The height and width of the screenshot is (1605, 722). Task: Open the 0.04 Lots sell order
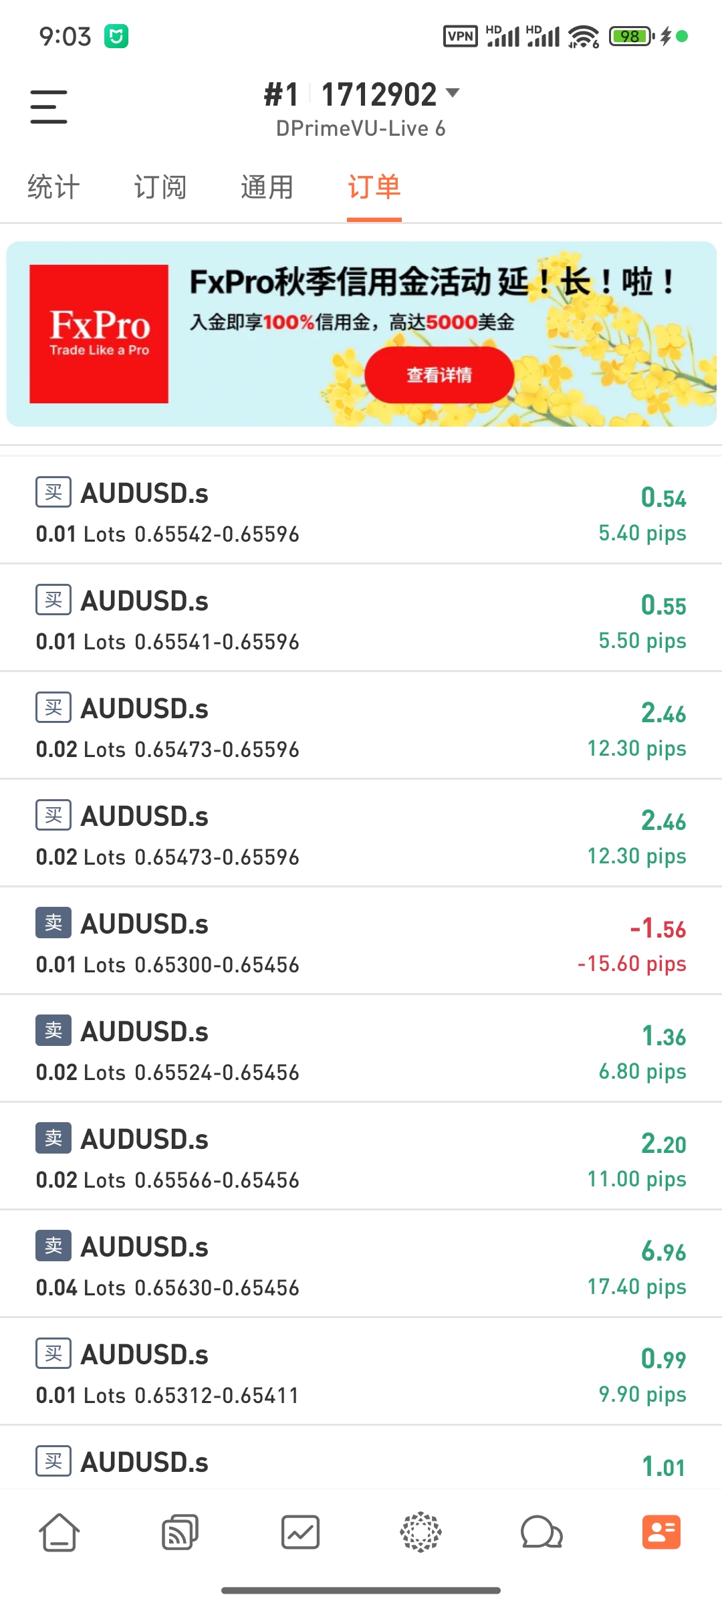(361, 1266)
